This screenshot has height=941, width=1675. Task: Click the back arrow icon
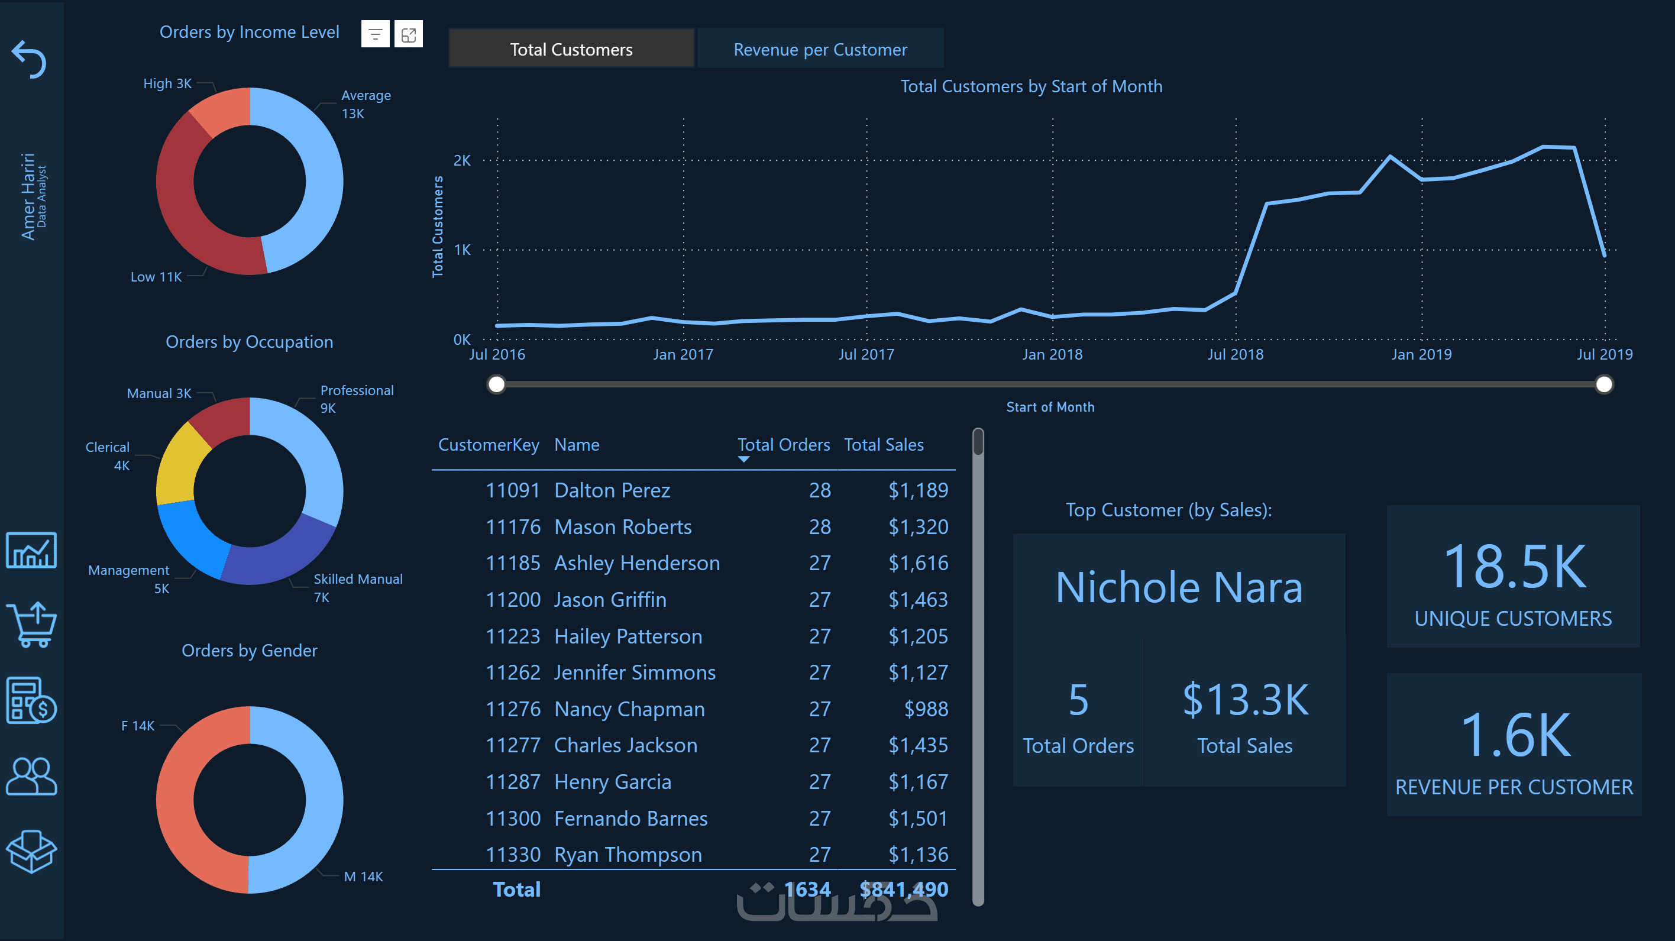(x=29, y=60)
